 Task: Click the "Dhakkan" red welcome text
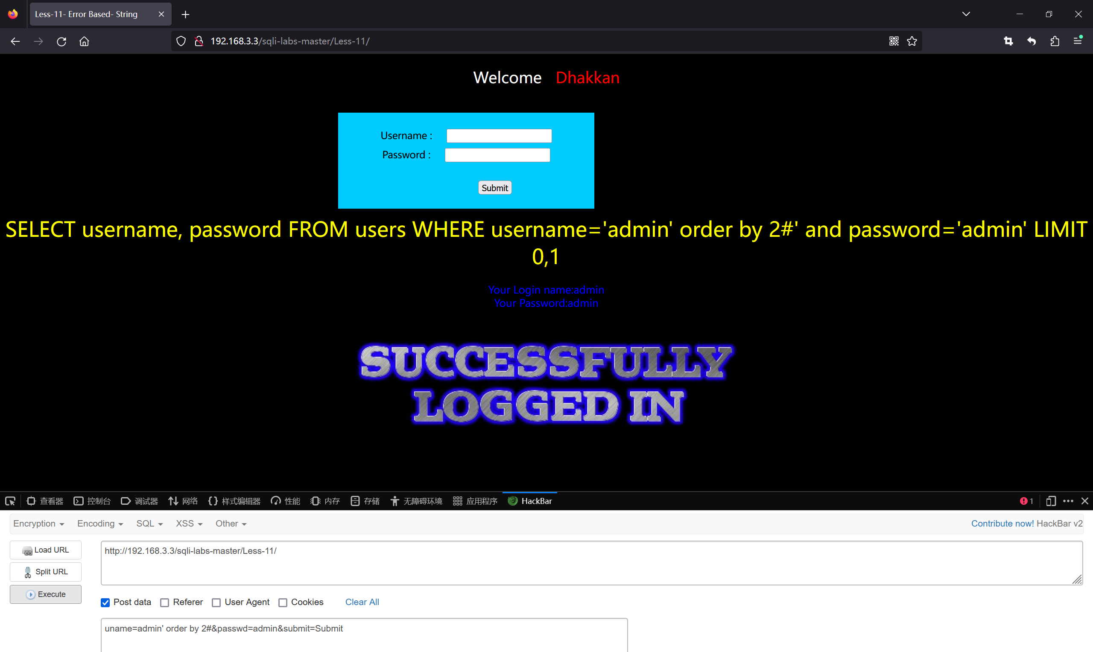[587, 78]
